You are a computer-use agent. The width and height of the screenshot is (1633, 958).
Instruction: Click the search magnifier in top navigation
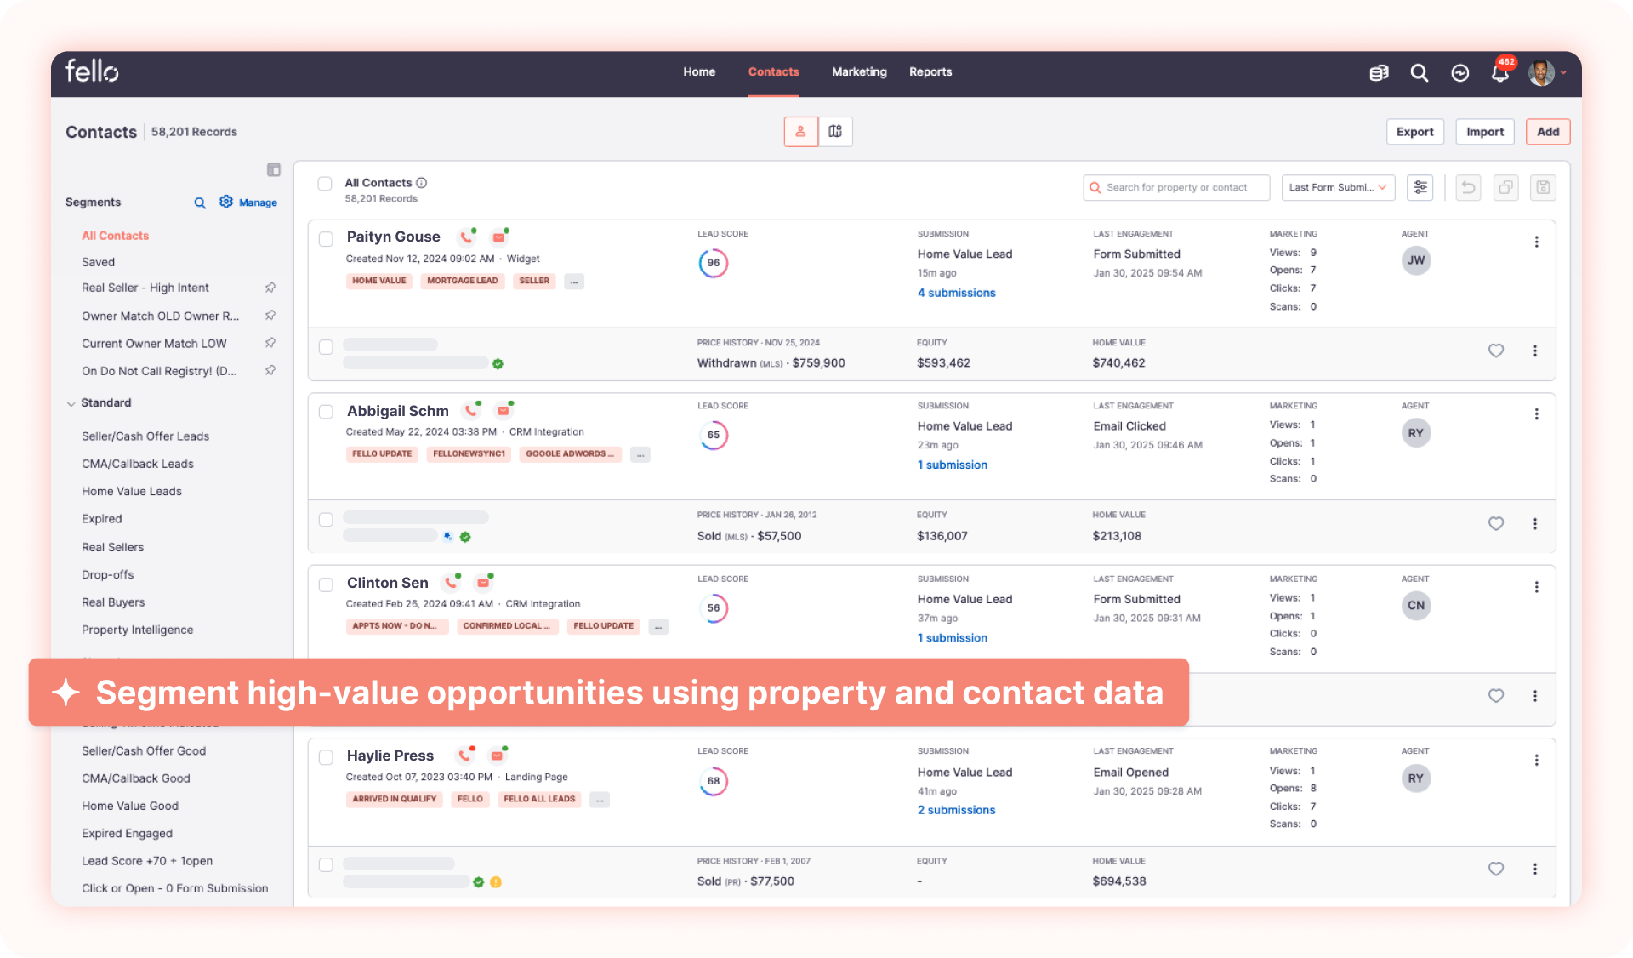(x=1419, y=73)
